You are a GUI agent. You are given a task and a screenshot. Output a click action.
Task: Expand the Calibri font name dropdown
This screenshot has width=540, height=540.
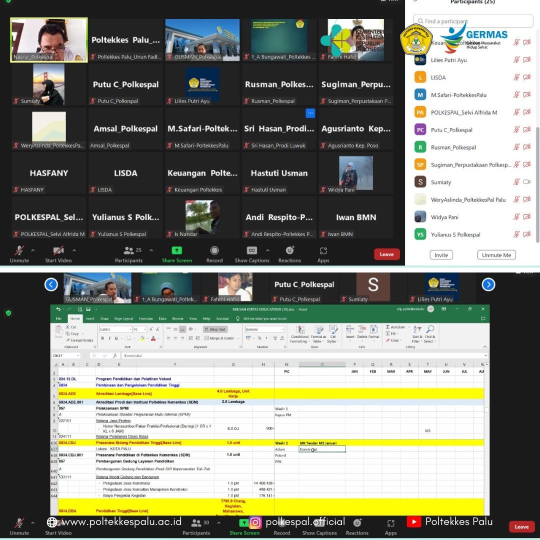pyautogui.click(x=130, y=329)
